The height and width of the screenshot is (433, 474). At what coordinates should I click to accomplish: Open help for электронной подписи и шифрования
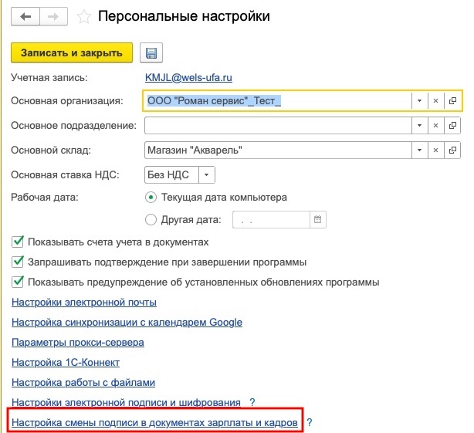click(x=252, y=402)
